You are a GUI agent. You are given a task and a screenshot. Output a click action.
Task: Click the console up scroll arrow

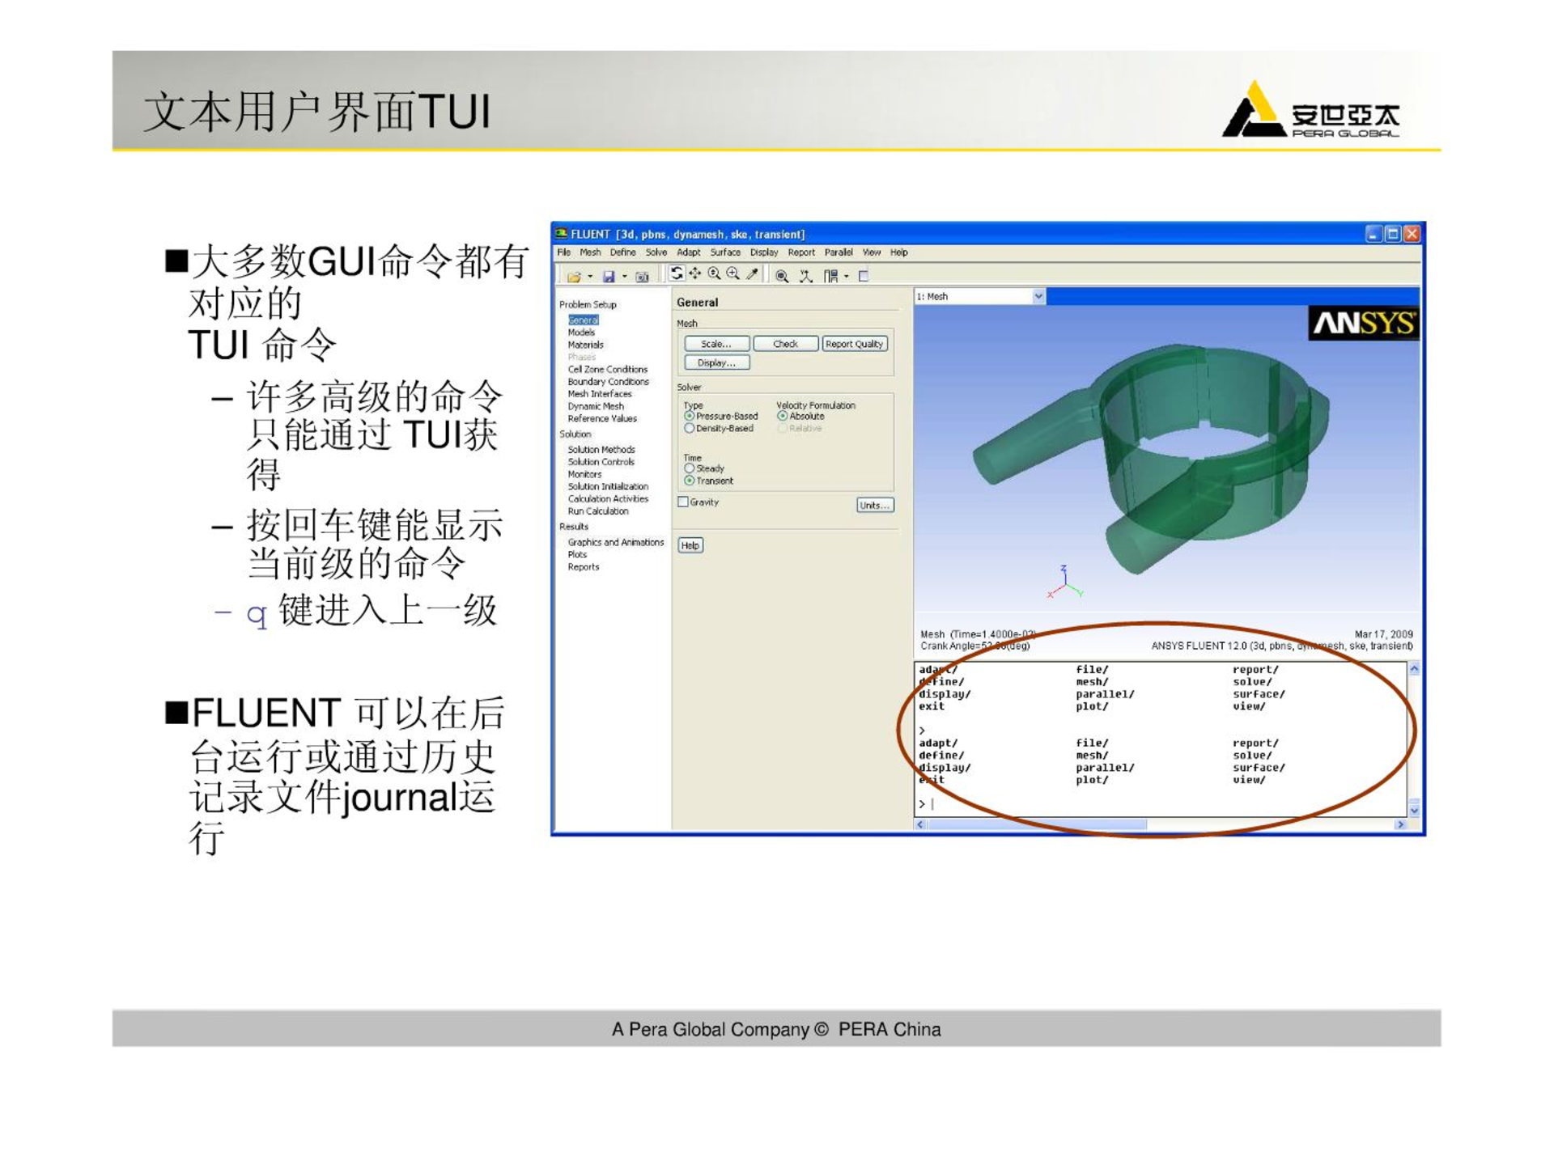click(1414, 669)
